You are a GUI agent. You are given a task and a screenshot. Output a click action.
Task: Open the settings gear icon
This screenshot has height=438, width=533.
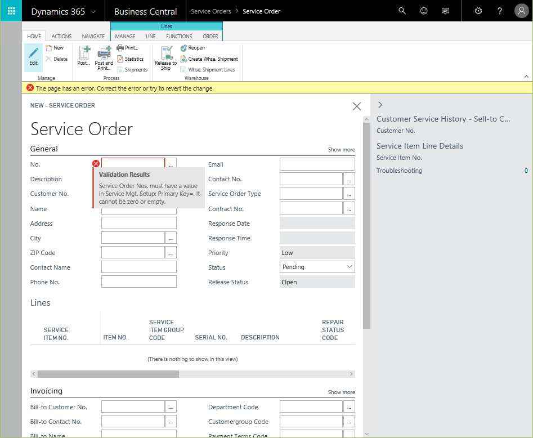[478, 11]
